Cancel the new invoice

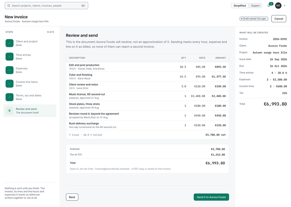pyautogui.click(x=279, y=19)
